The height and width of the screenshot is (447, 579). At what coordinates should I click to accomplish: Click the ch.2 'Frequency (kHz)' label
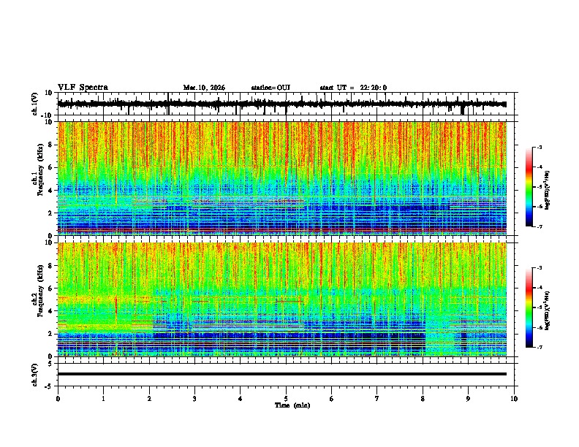click(40, 291)
